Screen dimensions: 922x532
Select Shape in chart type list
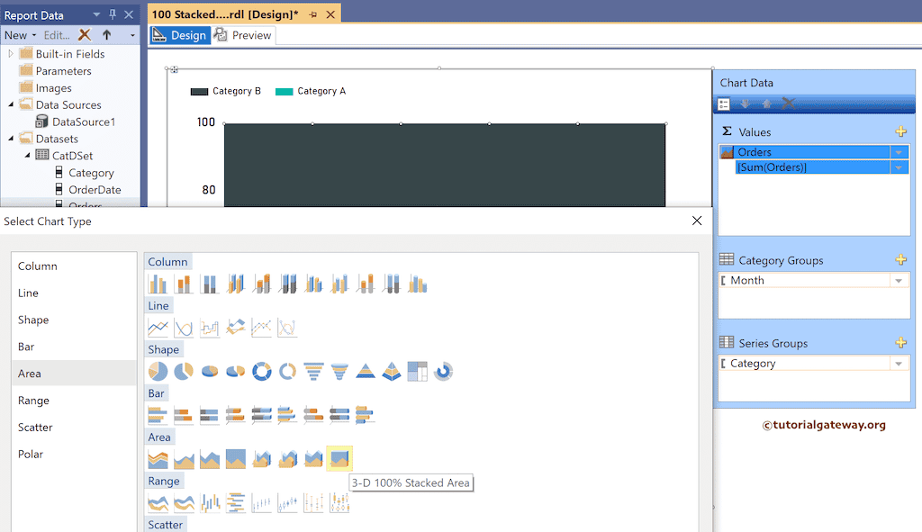pos(74,320)
